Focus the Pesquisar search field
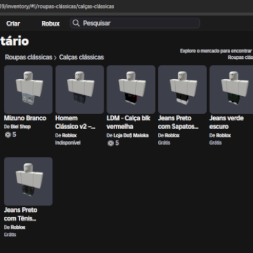 [x=135, y=23]
